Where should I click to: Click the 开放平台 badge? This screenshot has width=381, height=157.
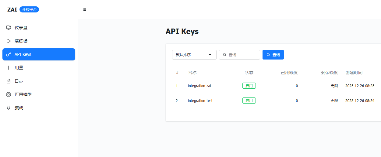[x=29, y=9]
